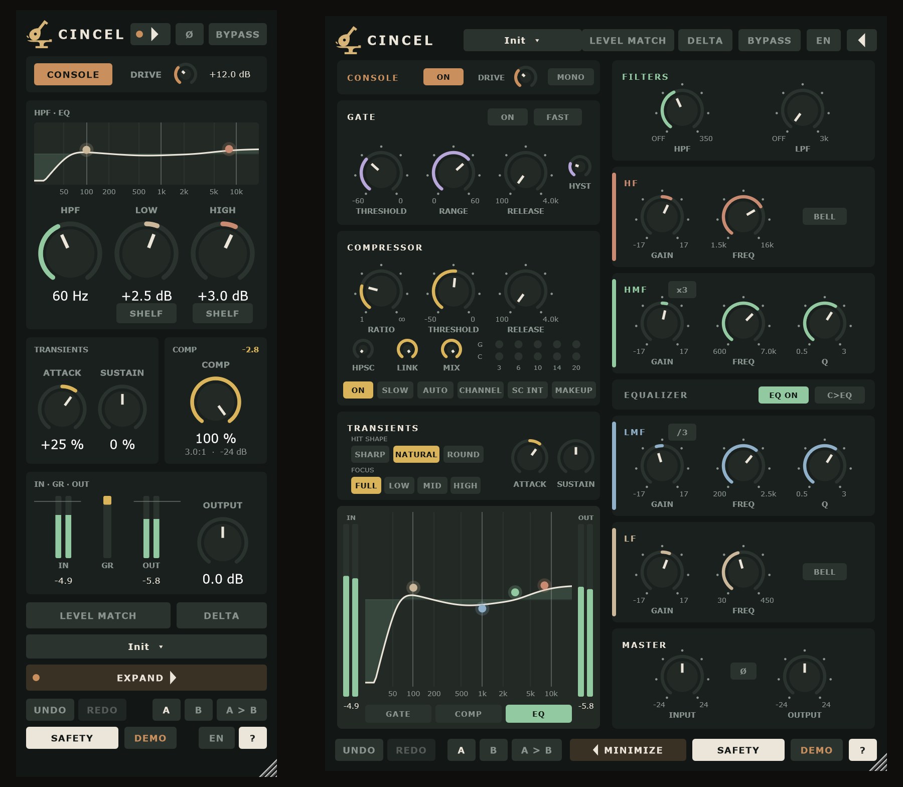The height and width of the screenshot is (787, 903).
Task: Click SAFETY button in compact panel
Action: [72, 738]
